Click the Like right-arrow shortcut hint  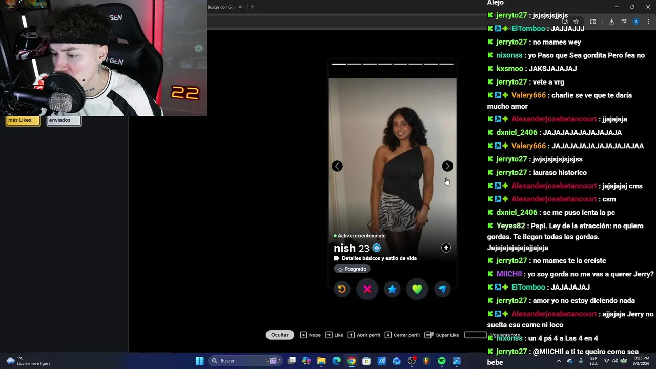click(334, 335)
